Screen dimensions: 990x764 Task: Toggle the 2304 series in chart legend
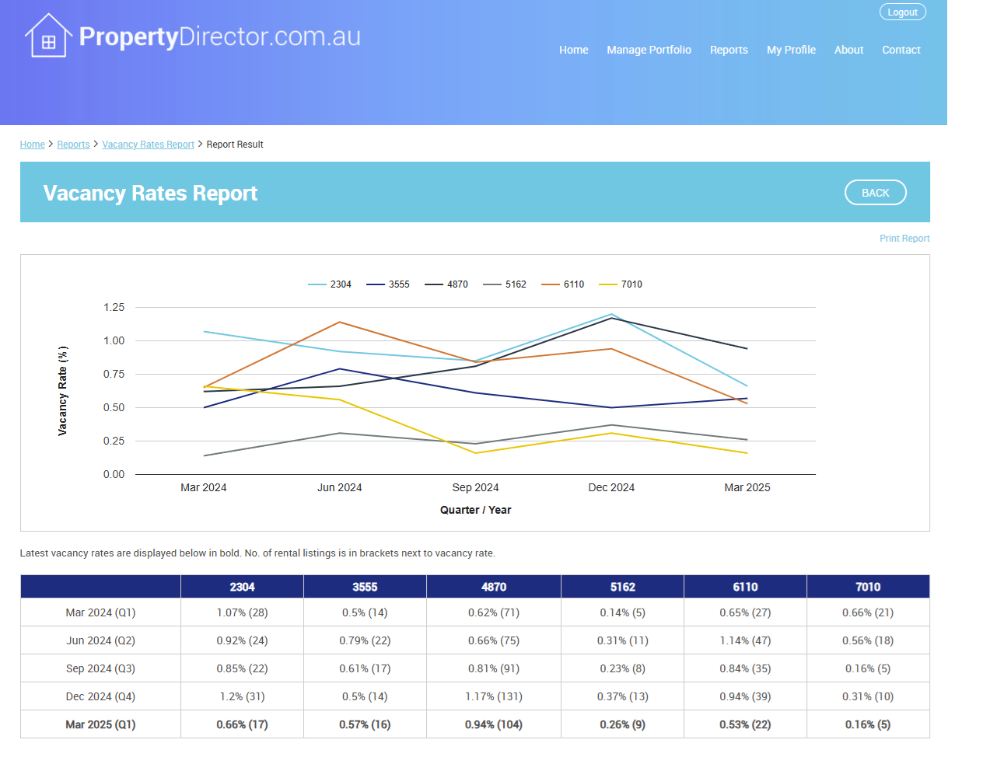(x=330, y=284)
